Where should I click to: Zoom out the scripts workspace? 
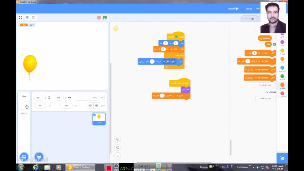tap(118, 148)
